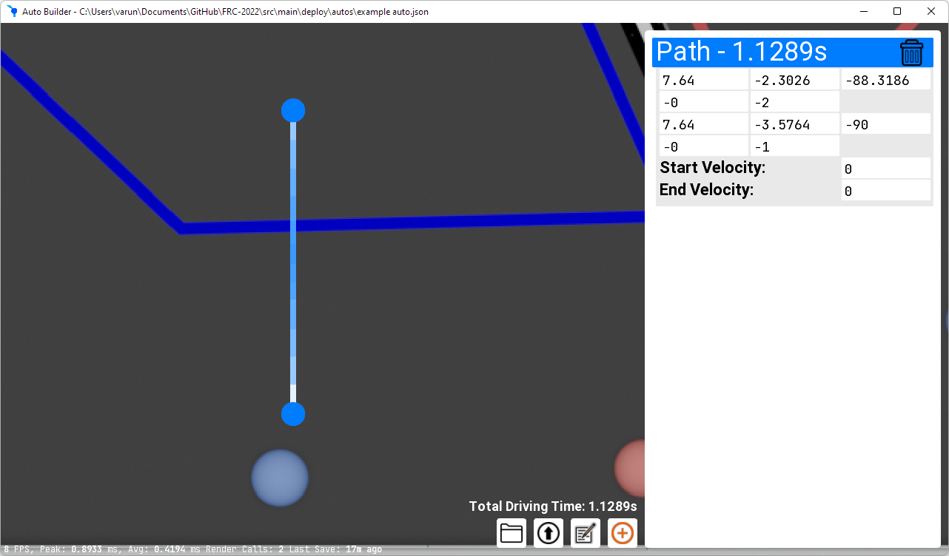Viewport: 949px width, 556px height.
Task: Click the Start Velocity label
Action: (713, 168)
